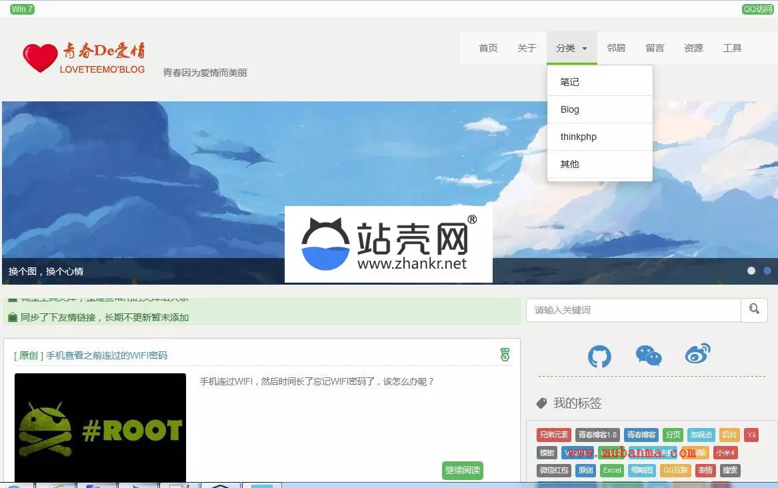This screenshot has height=488, width=778.
Task: Click the house icon beside friend-link notice
Action: click(x=12, y=317)
